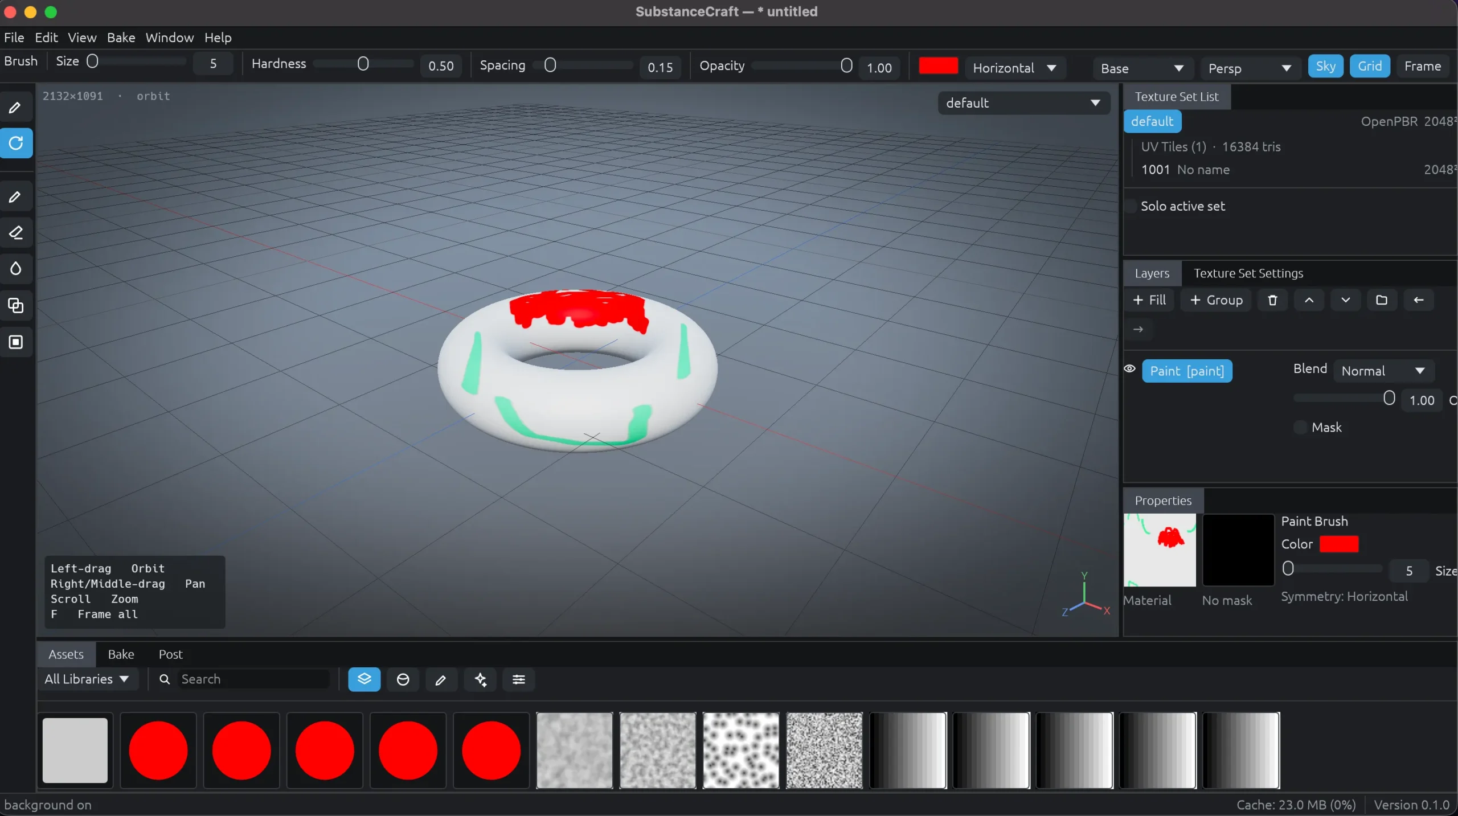The image size is (1458, 816).
Task: Select the orbit rotate tool in left toolbar
Action: 16,143
